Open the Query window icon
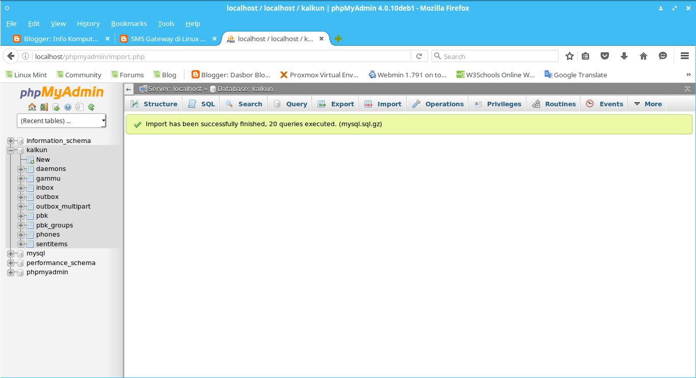 point(56,107)
